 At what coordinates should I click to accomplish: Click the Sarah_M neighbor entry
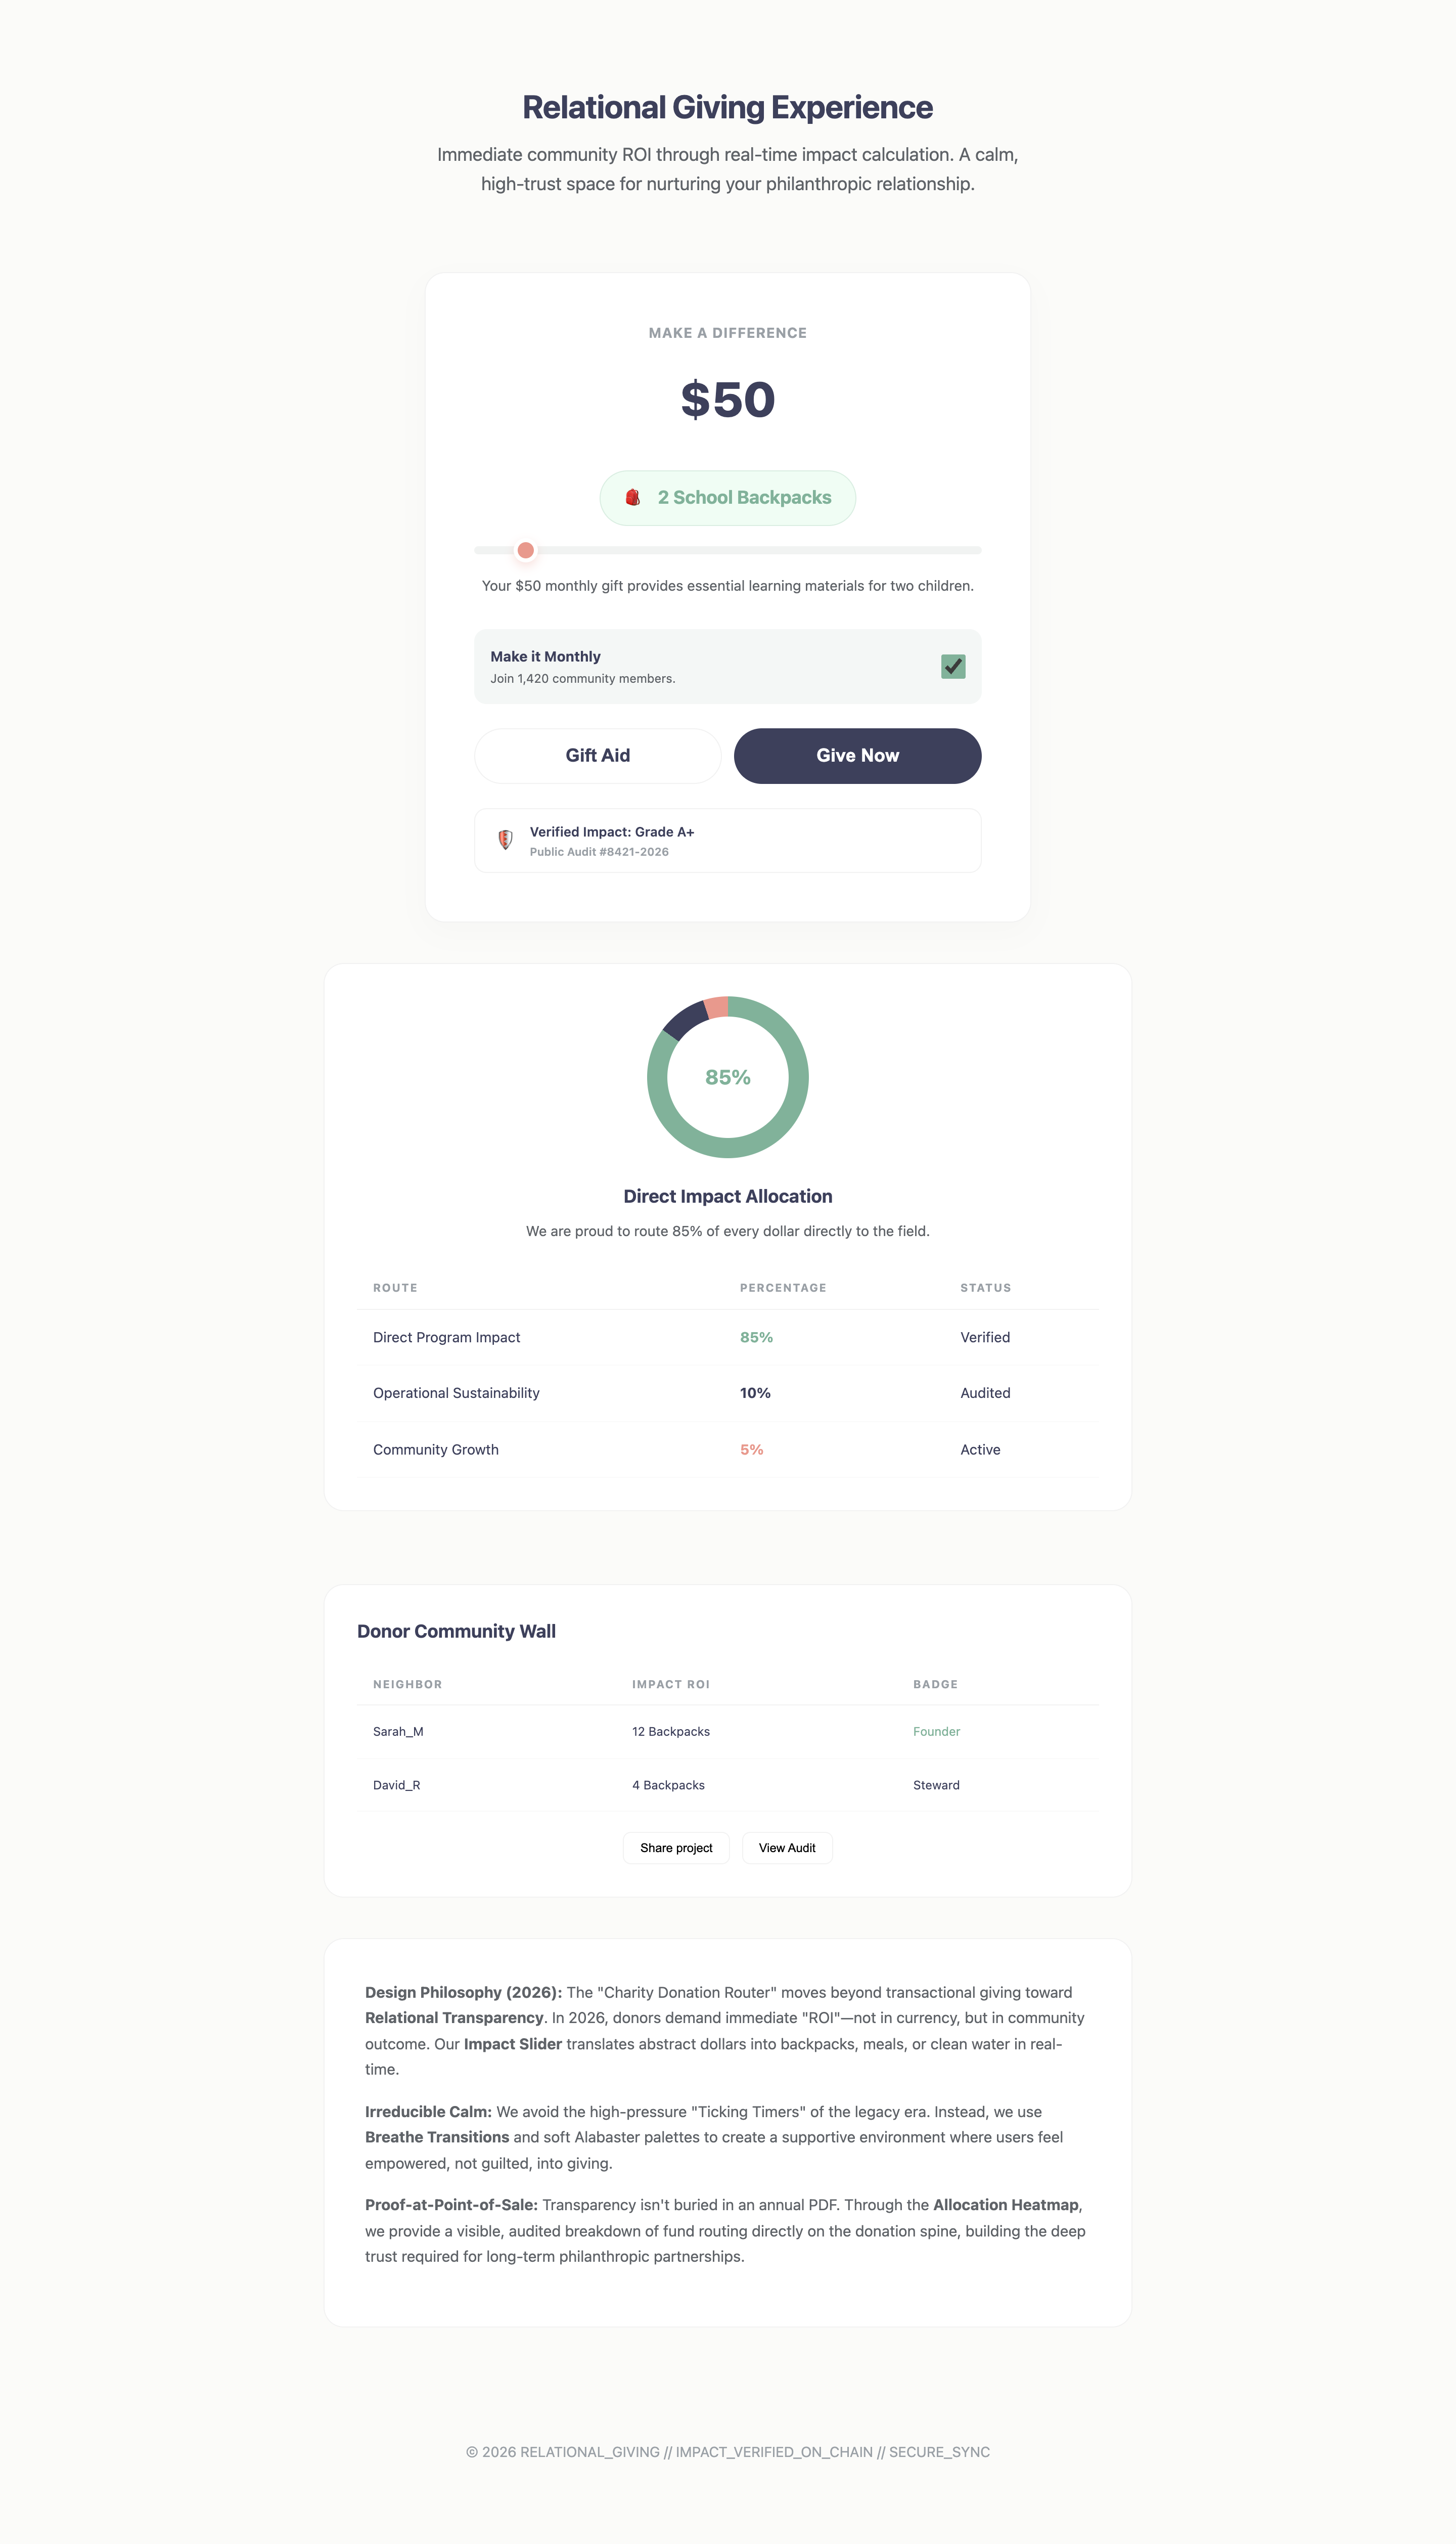pyautogui.click(x=398, y=1732)
